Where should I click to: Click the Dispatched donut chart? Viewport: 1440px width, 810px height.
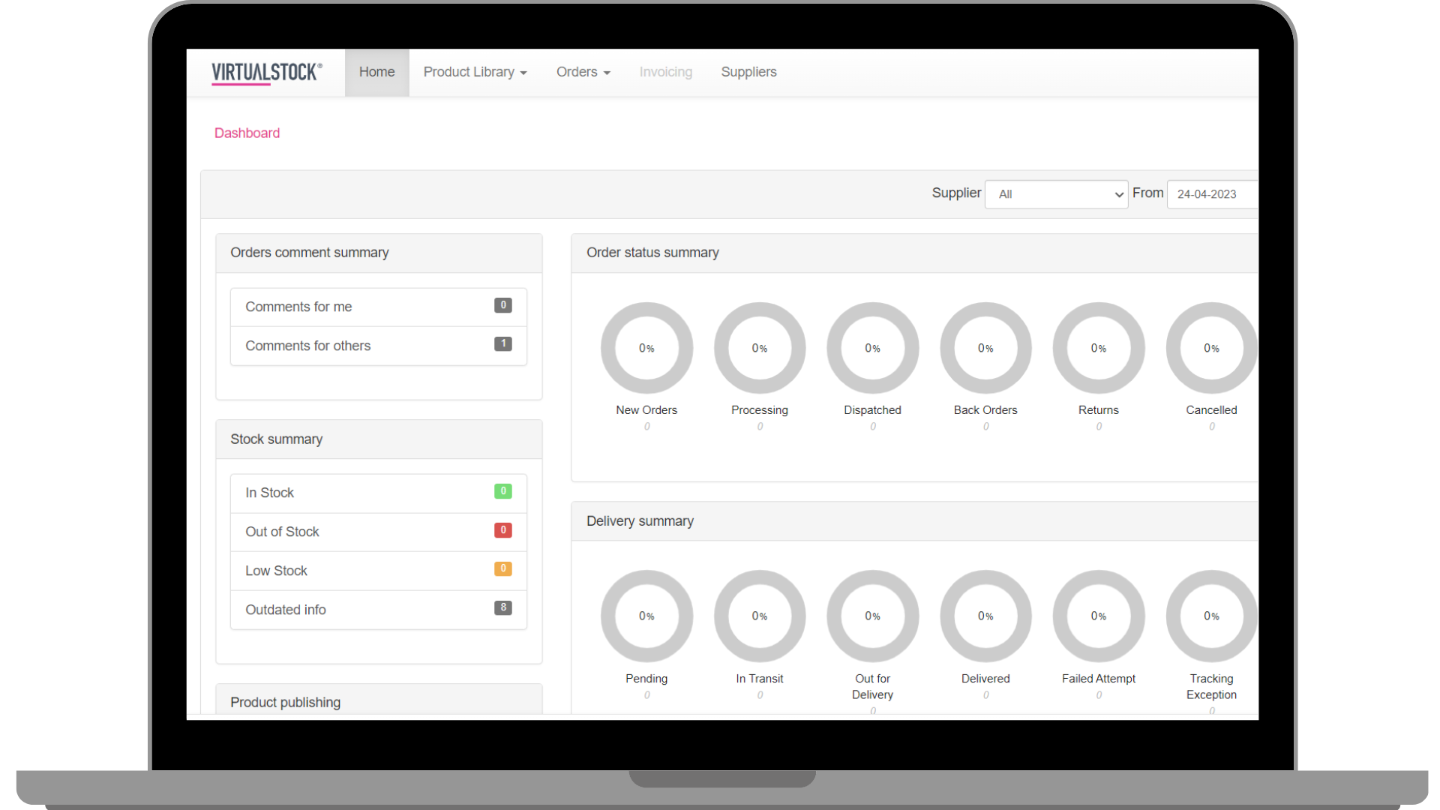872,348
